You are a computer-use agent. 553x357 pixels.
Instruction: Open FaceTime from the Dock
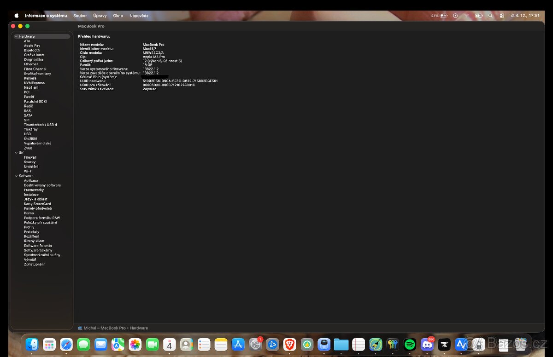pyautogui.click(x=152, y=344)
